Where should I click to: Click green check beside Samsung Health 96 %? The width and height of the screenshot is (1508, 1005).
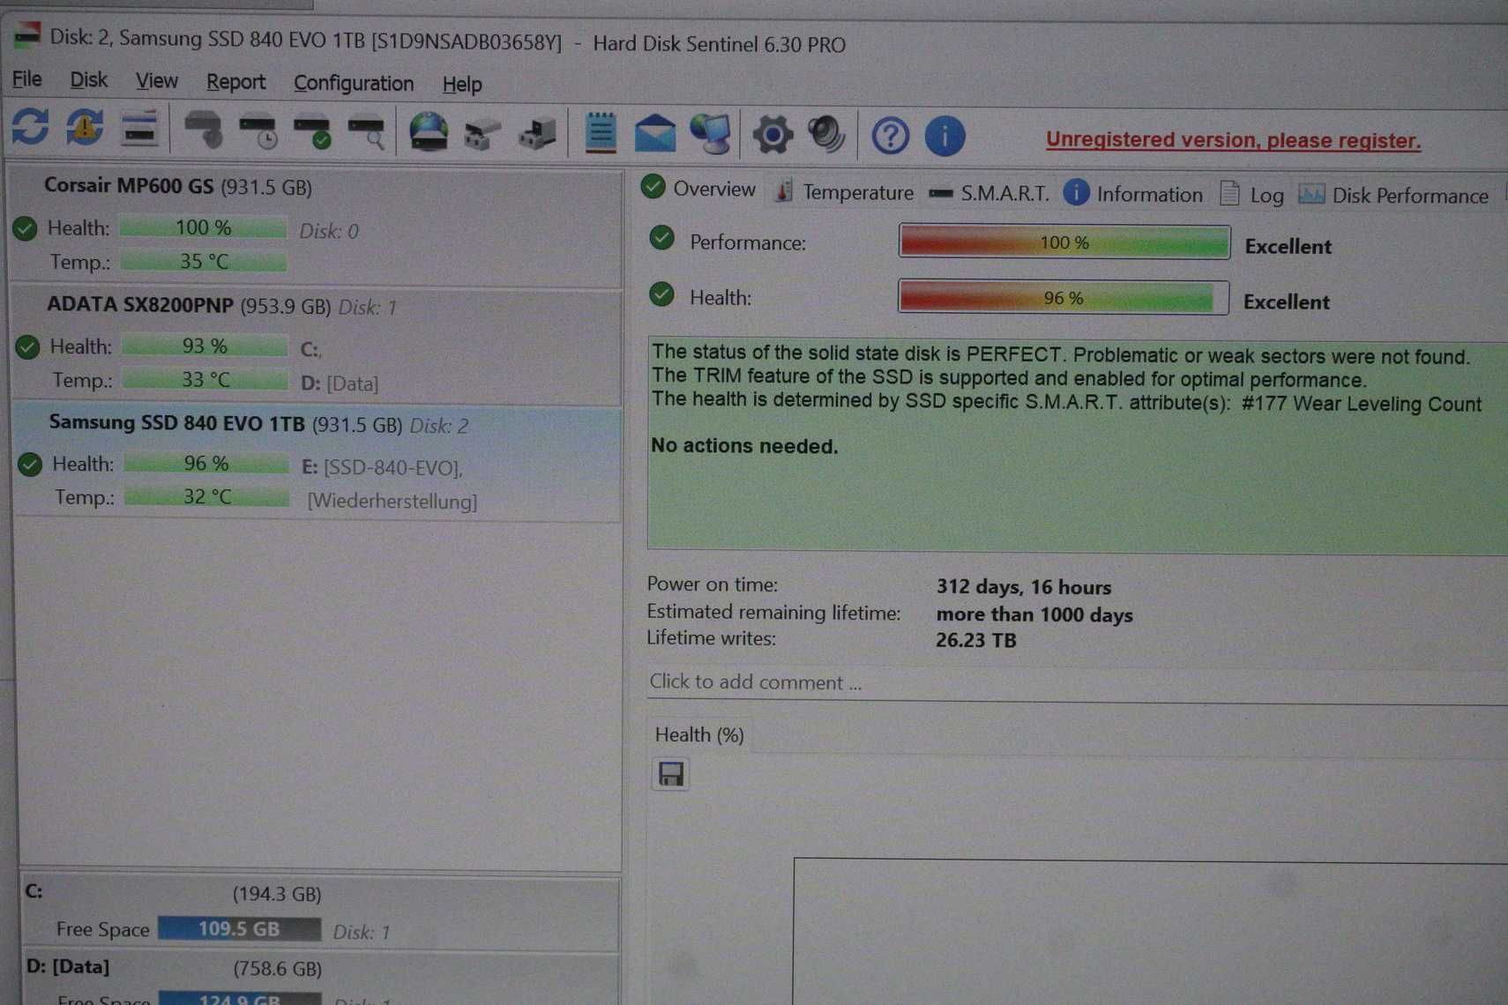tap(30, 464)
